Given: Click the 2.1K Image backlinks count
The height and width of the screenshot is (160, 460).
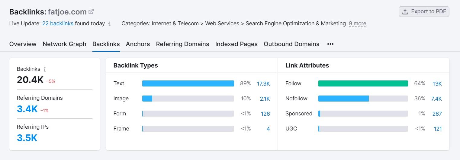Looking at the screenshot, I should (x=265, y=99).
